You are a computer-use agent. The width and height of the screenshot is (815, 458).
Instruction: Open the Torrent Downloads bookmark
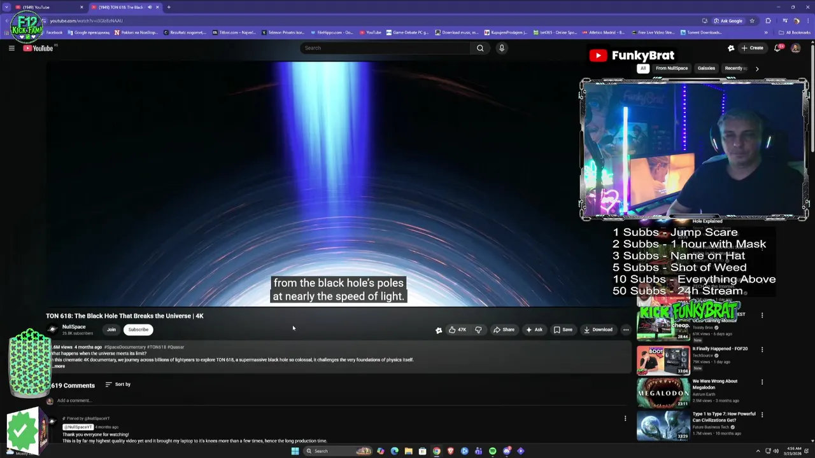[x=701, y=32]
